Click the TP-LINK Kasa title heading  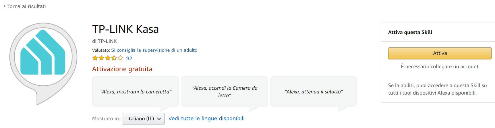coord(125,29)
